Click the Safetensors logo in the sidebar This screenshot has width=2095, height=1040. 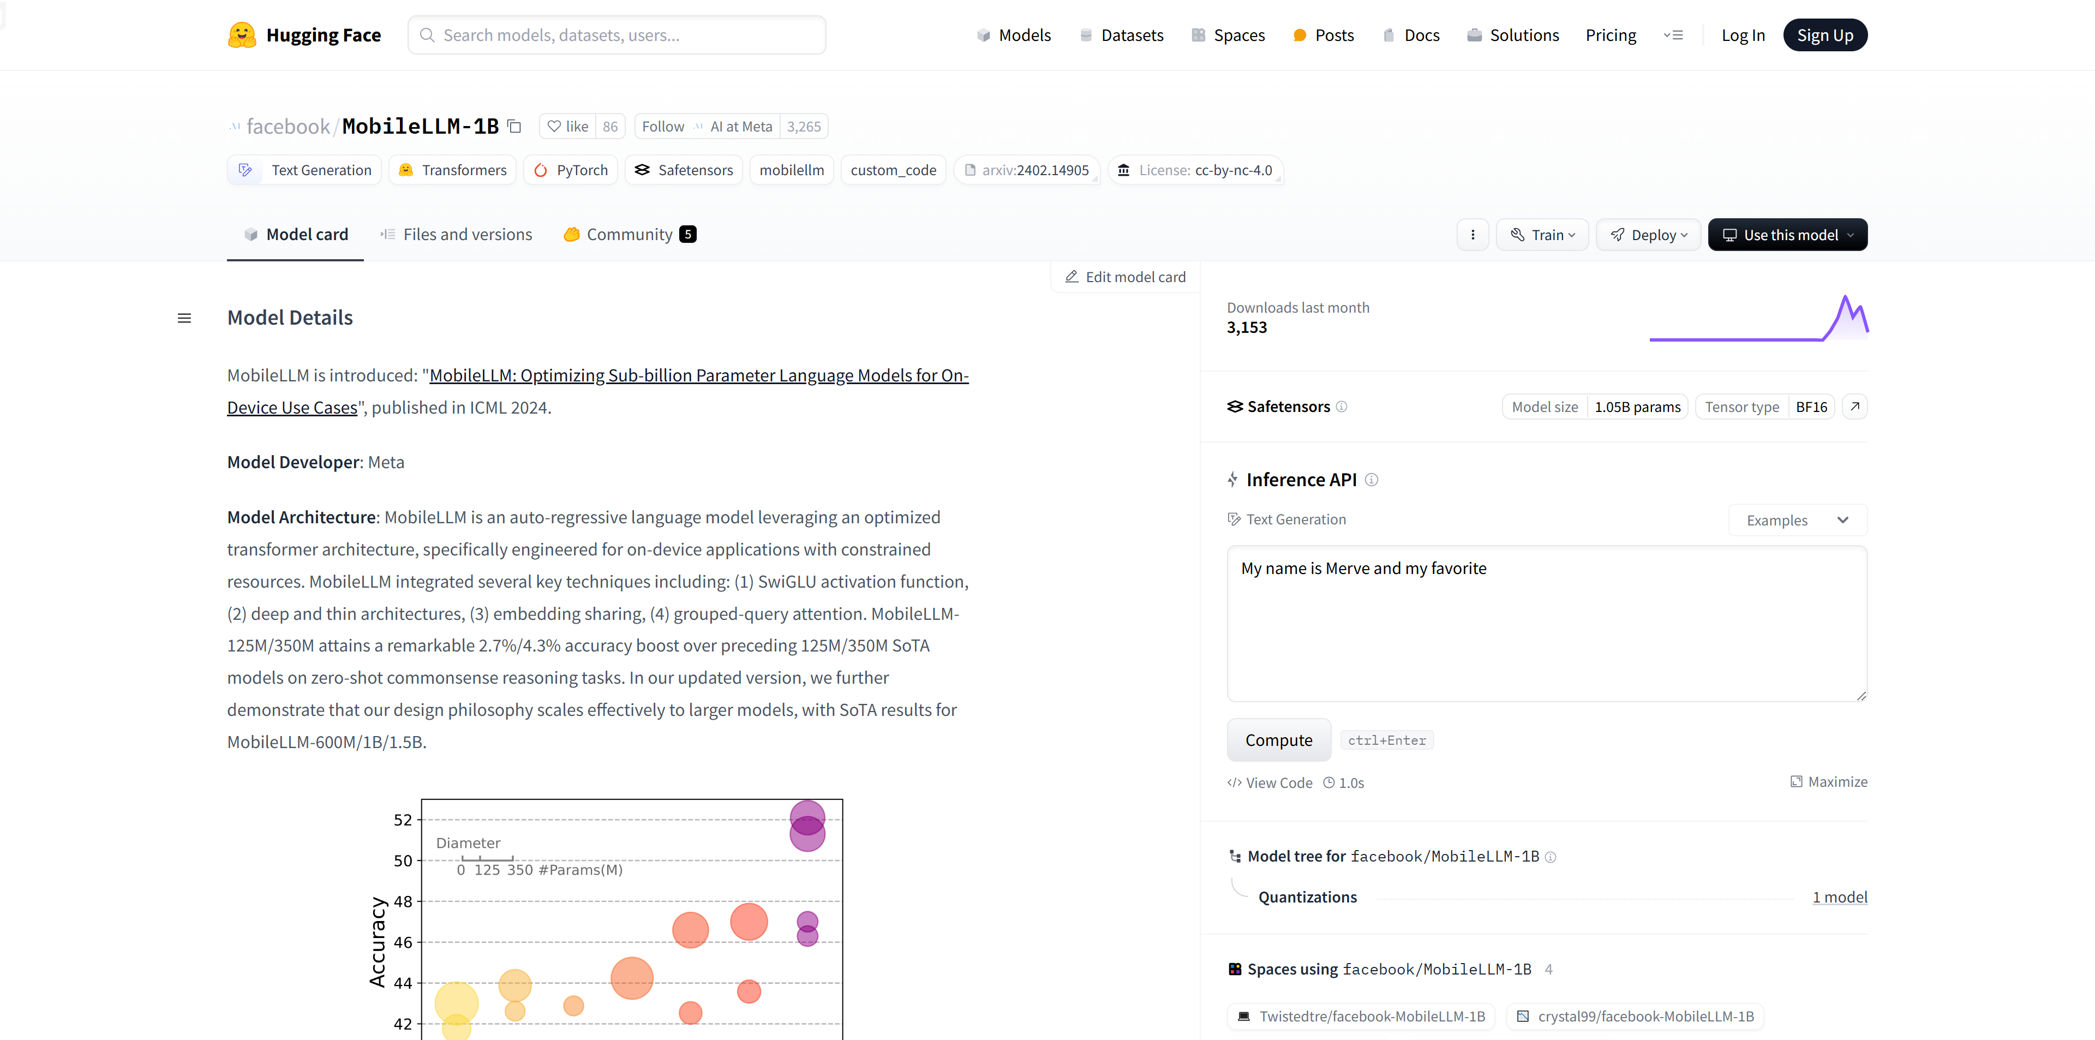[x=1235, y=407]
